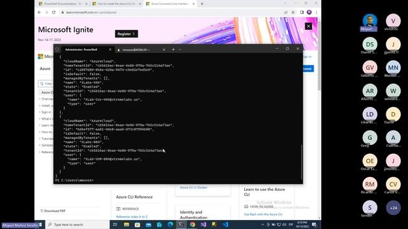Open Reference index A to Z link

coord(132,216)
